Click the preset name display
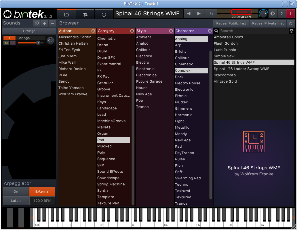Viewport: 297px width, 230px height. pos(148,14)
